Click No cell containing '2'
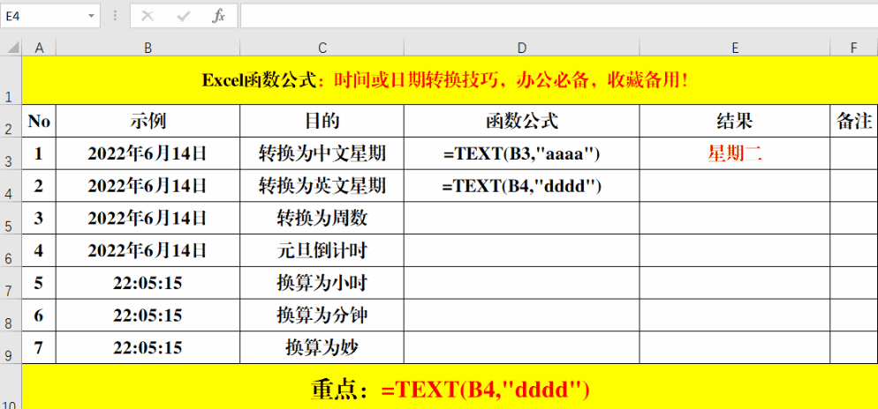This screenshot has height=409, width=878. tap(39, 186)
